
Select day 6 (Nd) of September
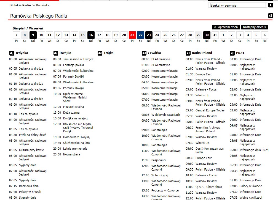264,35
